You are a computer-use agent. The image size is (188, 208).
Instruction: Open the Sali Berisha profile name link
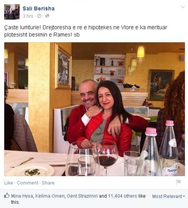[39, 8]
